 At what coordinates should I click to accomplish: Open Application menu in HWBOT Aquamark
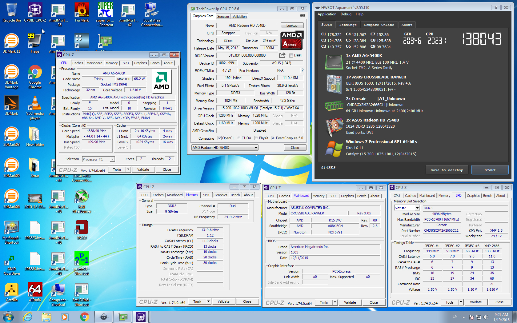pyautogui.click(x=327, y=14)
